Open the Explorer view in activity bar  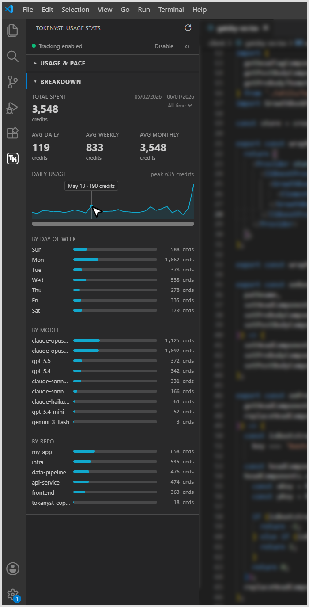[x=13, y=31]
